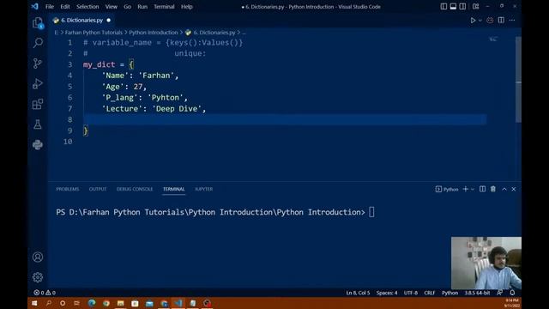The image size is (549, 309).
Task: Open the Accounts menu
Action: point(38,257)
